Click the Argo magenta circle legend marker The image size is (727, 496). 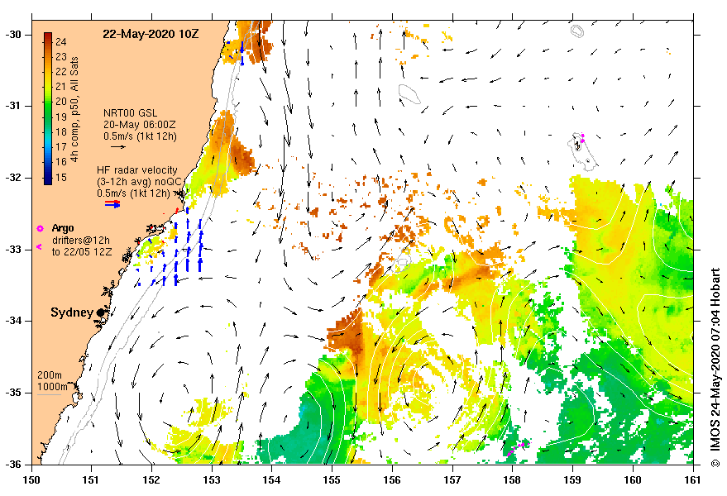click(40, 228)
